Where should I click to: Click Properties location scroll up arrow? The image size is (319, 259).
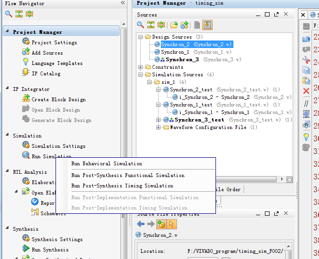[288, 246]
